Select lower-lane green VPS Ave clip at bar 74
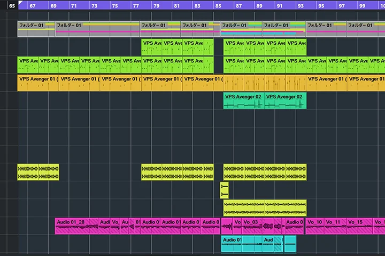 pos(111,65)
